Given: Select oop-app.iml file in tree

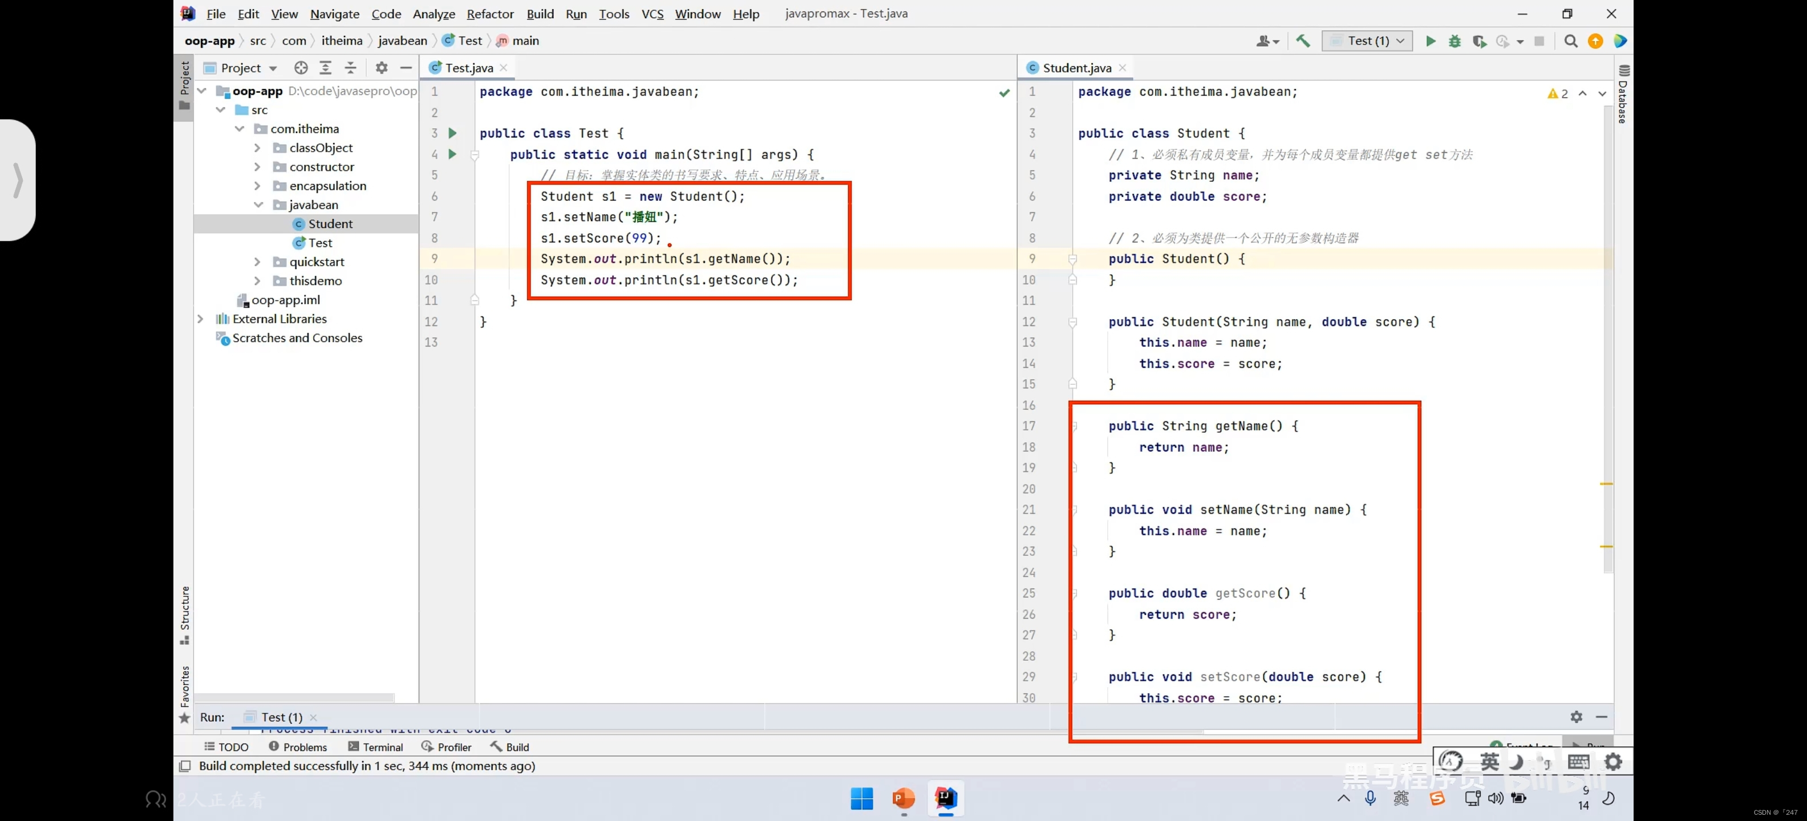Looking at the screenshot, I should pos(278,300).
